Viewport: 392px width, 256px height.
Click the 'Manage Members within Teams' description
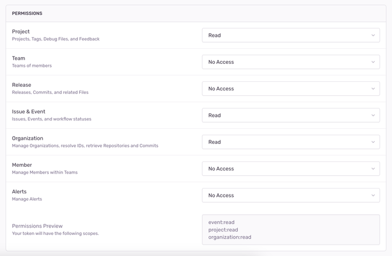(45, 172)
